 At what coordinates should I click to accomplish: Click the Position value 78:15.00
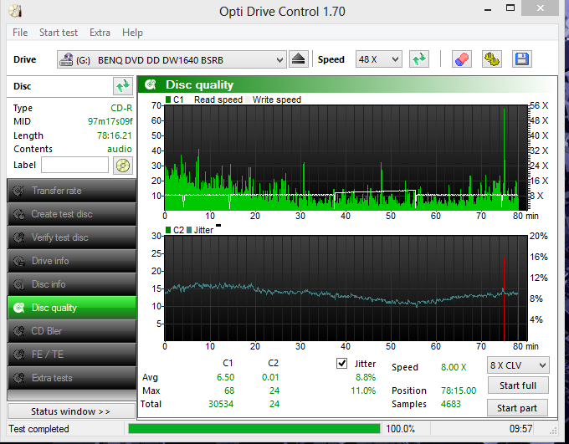point(459,390)
